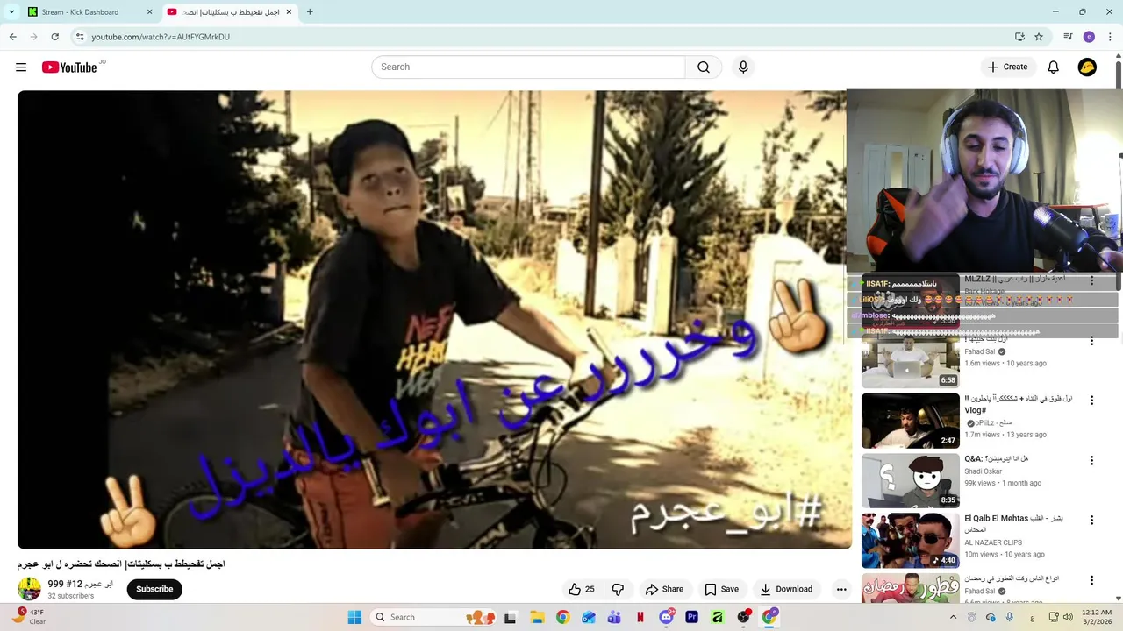Show hidden system tray icons
Viewport: 1123px width, 631px height.
953,617
